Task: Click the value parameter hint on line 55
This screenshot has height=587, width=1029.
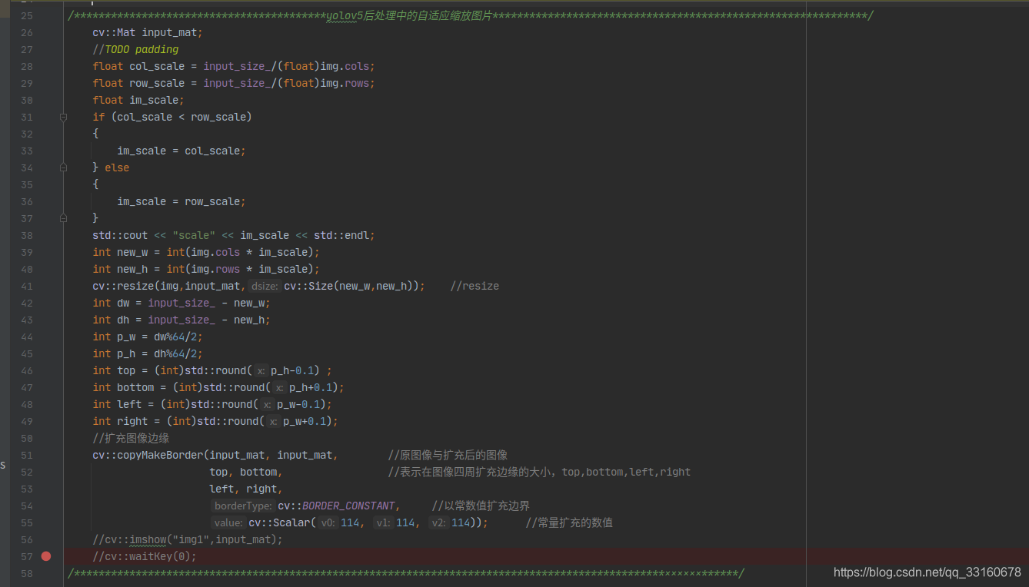Action: (228, 522)
